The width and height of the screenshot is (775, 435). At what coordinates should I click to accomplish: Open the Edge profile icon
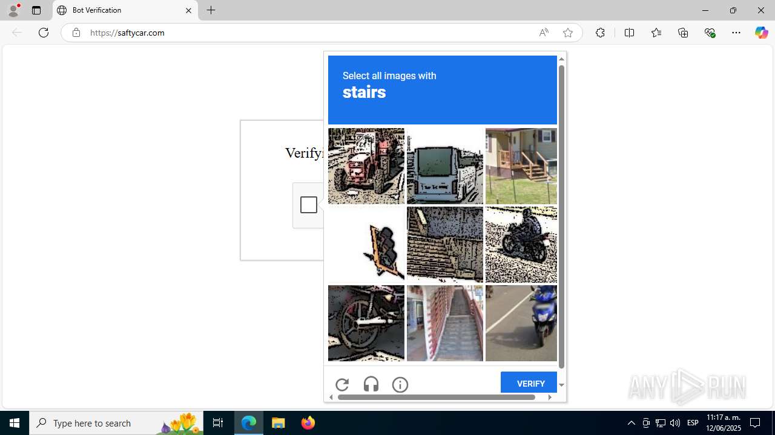(x=13, y=10)
